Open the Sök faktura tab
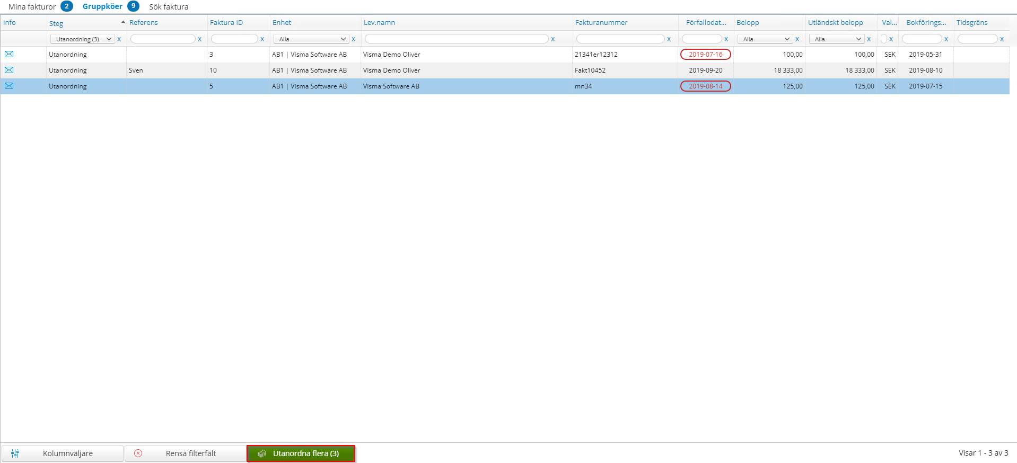1017x463 pixels. click(x=169, y=7)
